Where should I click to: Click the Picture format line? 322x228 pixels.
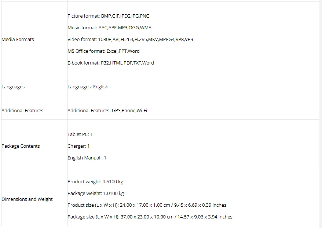click(x=108, y=16)
